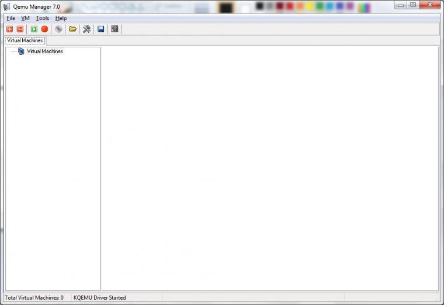Start the VM with green play icon
The image size is (444, 305).
pos(34,29)
